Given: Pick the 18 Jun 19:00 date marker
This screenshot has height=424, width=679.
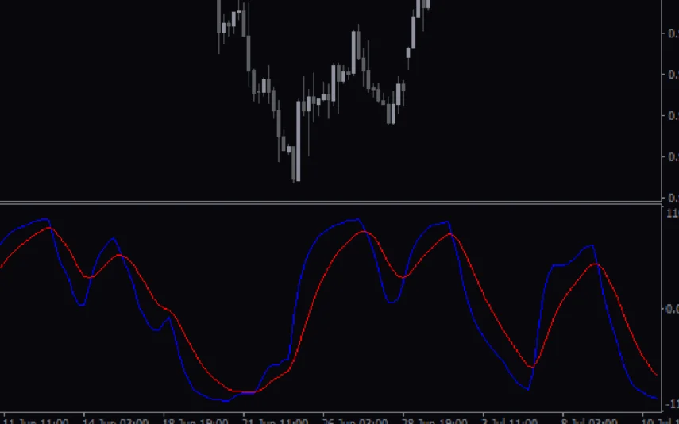Looking at the screenshot, I should tap(195, 419).
